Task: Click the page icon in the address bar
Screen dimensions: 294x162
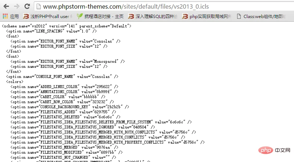Action: click(39, 6)
